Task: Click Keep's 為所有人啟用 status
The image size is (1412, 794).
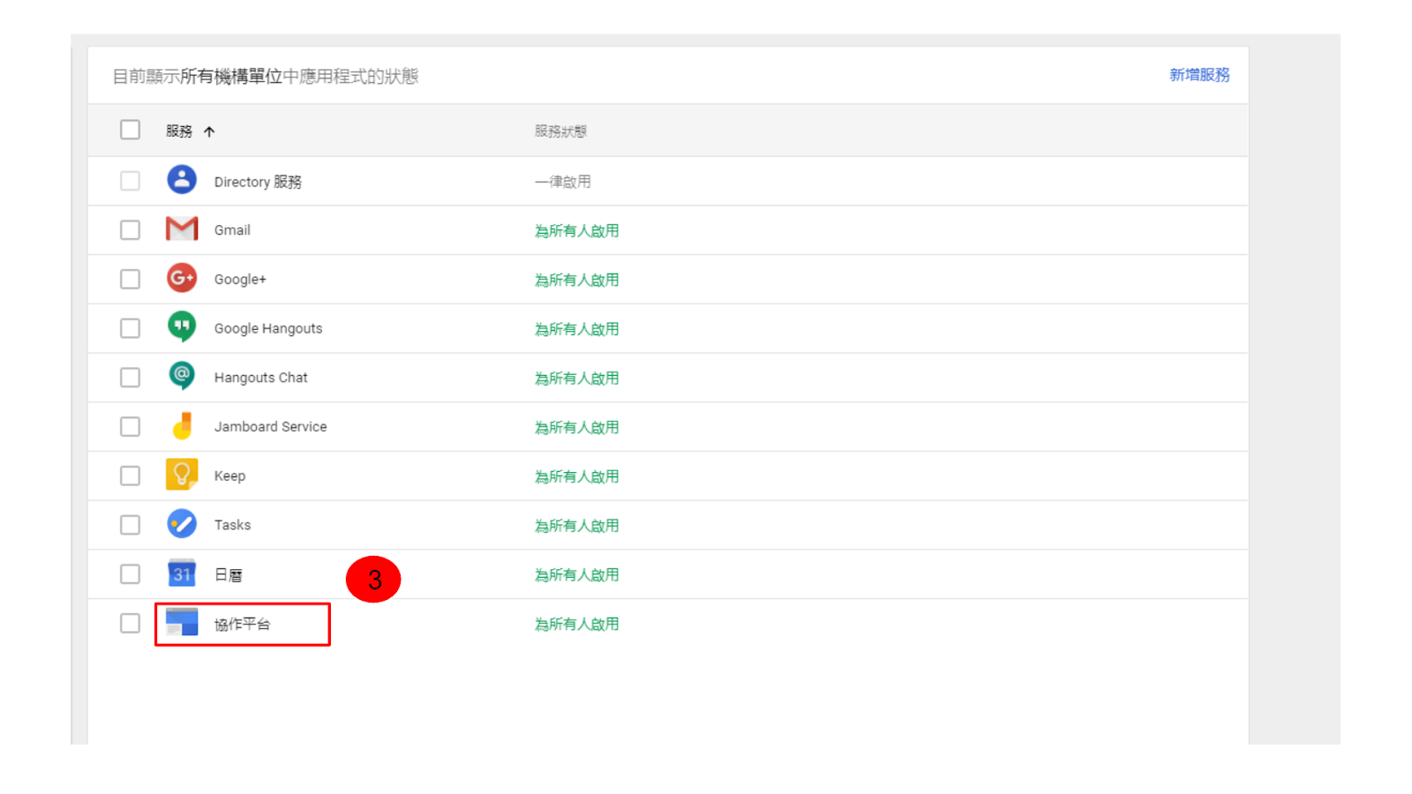Action: (577, 476)
